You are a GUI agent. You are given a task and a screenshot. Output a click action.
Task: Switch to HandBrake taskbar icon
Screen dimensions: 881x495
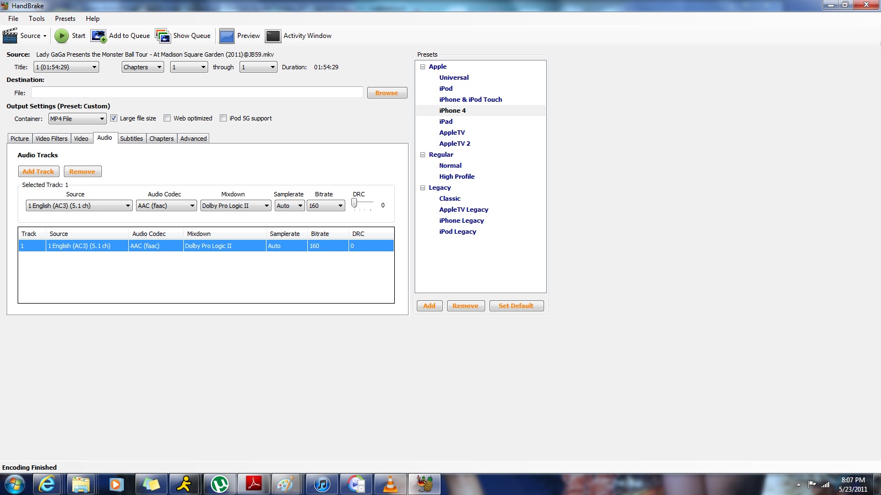(x=425, y=485)
